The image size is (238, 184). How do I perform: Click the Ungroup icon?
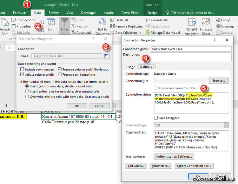coord(218,26)
